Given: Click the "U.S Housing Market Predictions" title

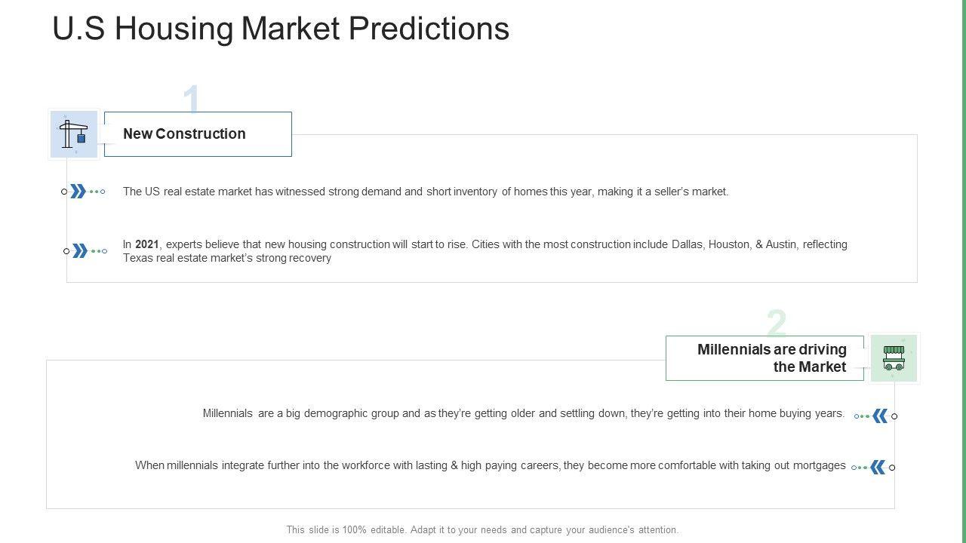Looking at the screenshot, I should pyautogui.click(x=281, y=29).
